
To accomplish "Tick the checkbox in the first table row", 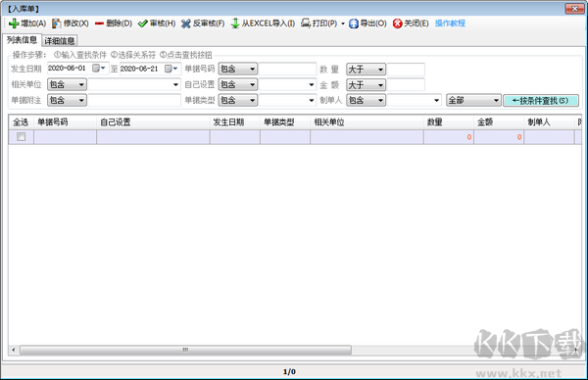I will point(21,137).
